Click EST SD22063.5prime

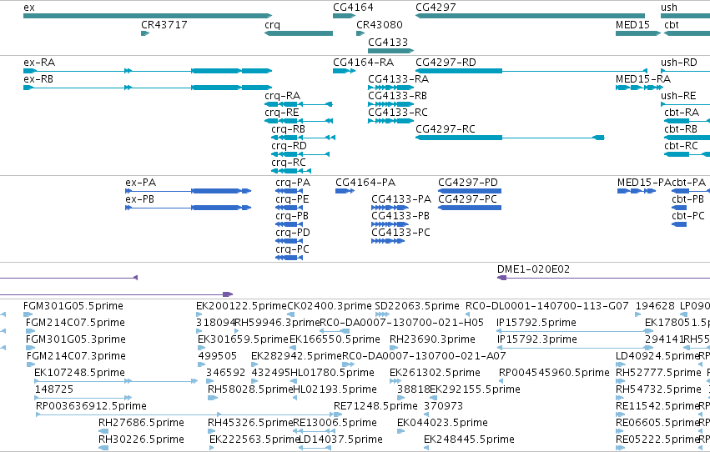pos(383,314)
